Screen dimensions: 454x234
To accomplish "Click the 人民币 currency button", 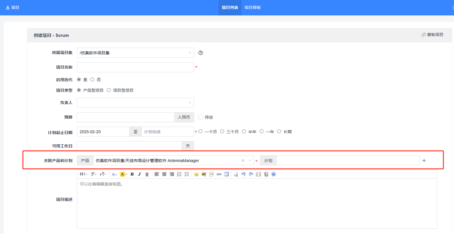I will (x=184, y=117).
